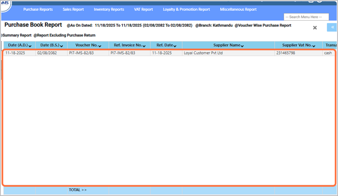Click the IMS logo in the corner
The image size is (338, 196).
pyautogui.click(x=6, y=3)
